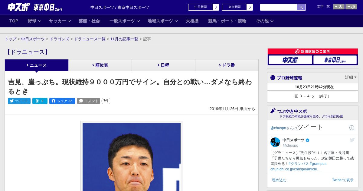The width and height of the screenshot is (363, 191).
Task: Open 大相撲 navigation item
Action: [192, 21]
